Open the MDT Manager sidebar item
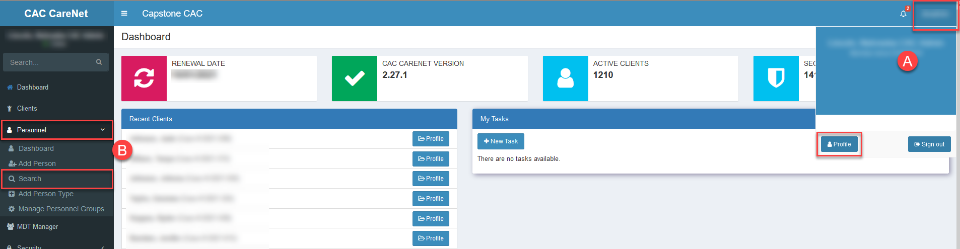Screen dimensions: 960x249 pos(56,226)
